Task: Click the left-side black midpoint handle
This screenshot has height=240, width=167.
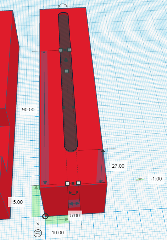Action: click(64, 108)
